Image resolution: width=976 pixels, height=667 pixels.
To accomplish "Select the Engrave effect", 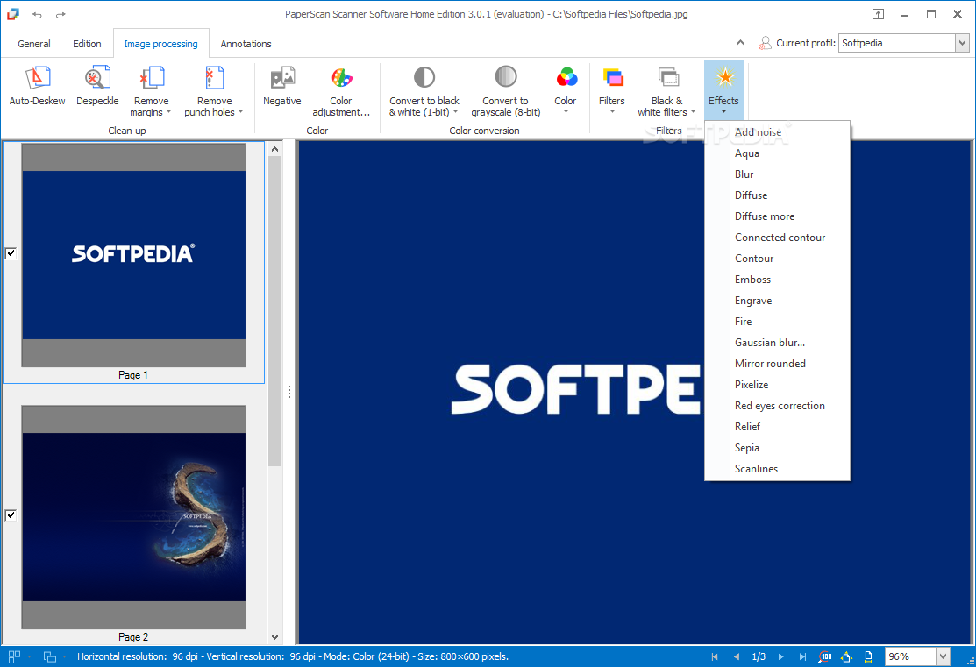I will [778, 301].
